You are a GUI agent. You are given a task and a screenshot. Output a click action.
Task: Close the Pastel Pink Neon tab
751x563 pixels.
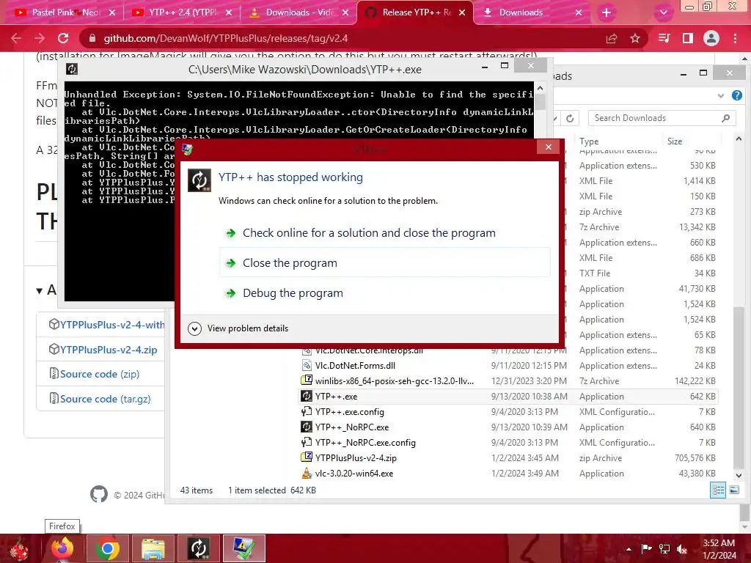click(112, 12)
